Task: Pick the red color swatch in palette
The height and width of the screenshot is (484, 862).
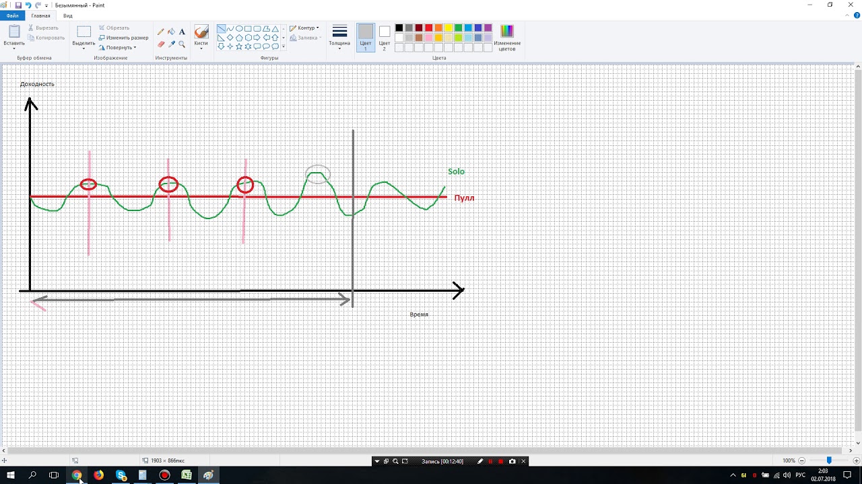Action: (x=428, y=28)
